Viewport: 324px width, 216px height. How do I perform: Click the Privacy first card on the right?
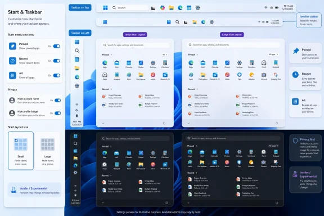click(x=305, y=148)
